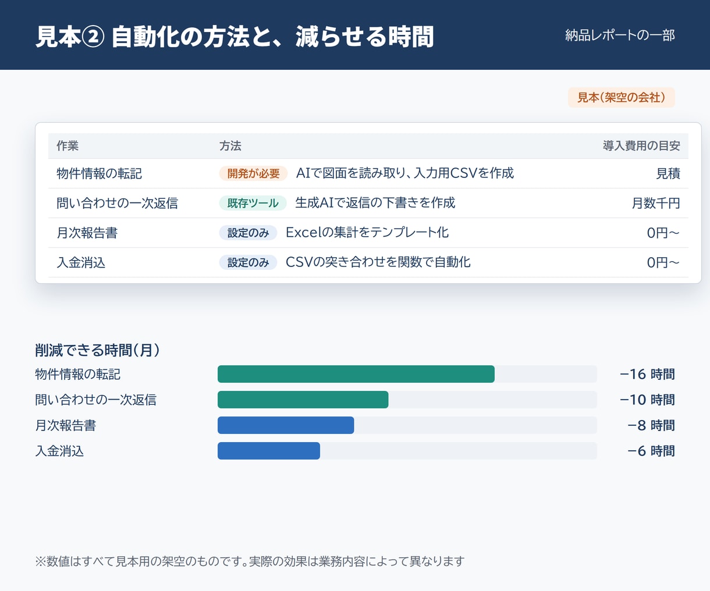Screen dimensions: 710x591
Task: Select table cell 入金消込
Action: 81,262
